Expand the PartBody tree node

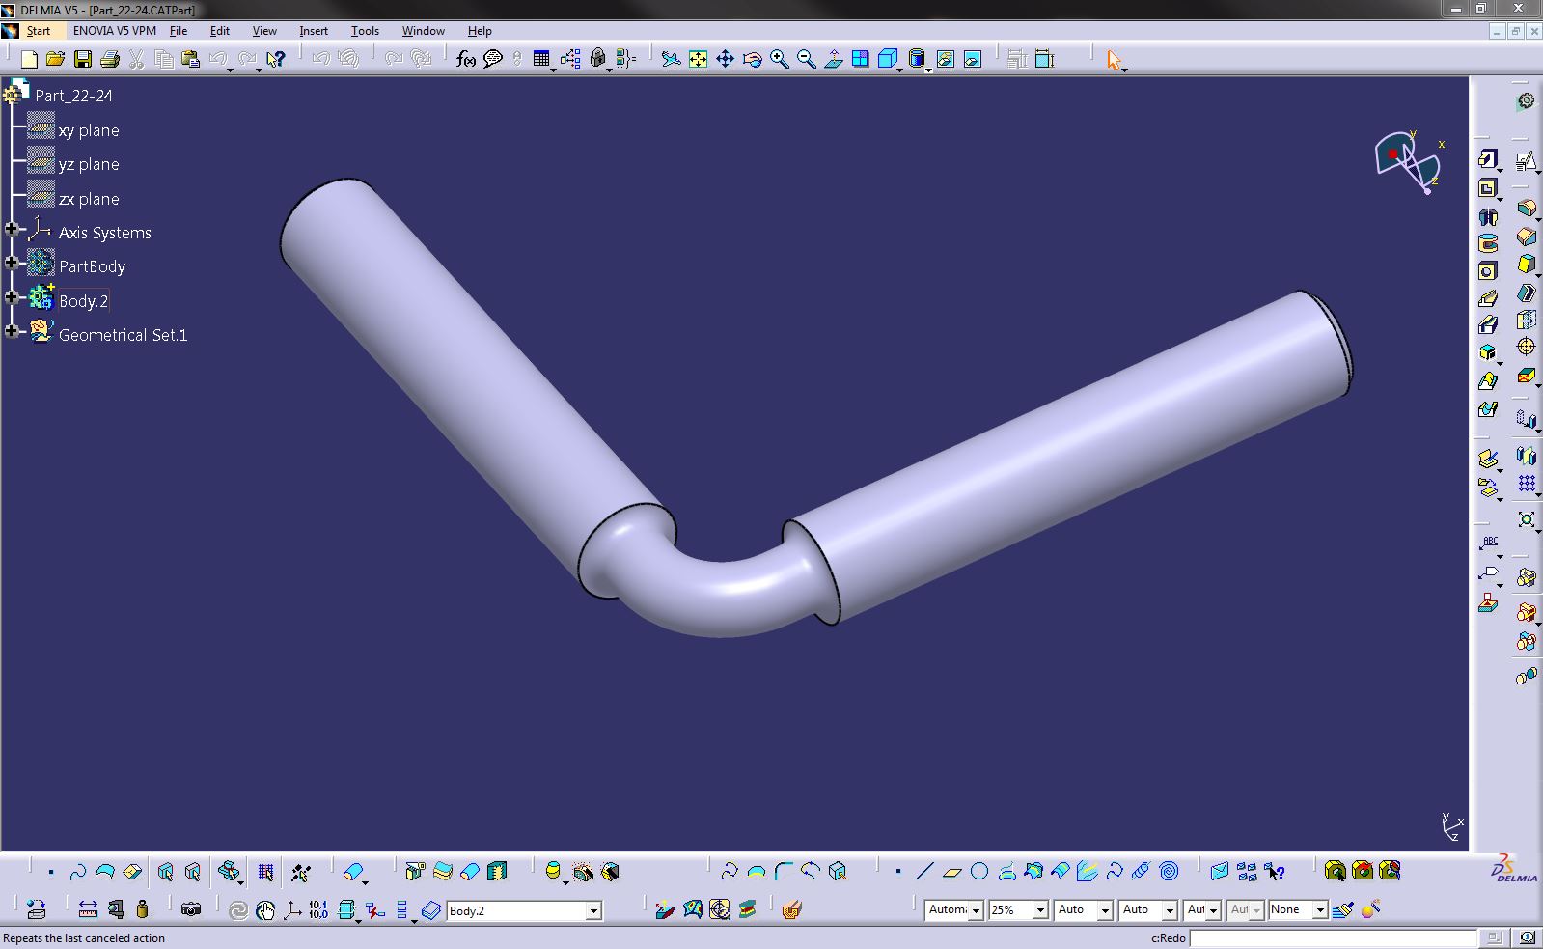[x=12, y=264]
